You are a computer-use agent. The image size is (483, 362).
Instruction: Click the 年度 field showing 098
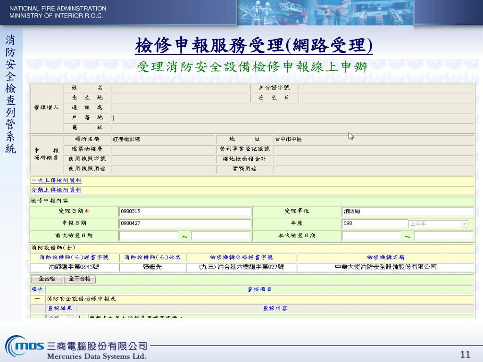[375, 223]
